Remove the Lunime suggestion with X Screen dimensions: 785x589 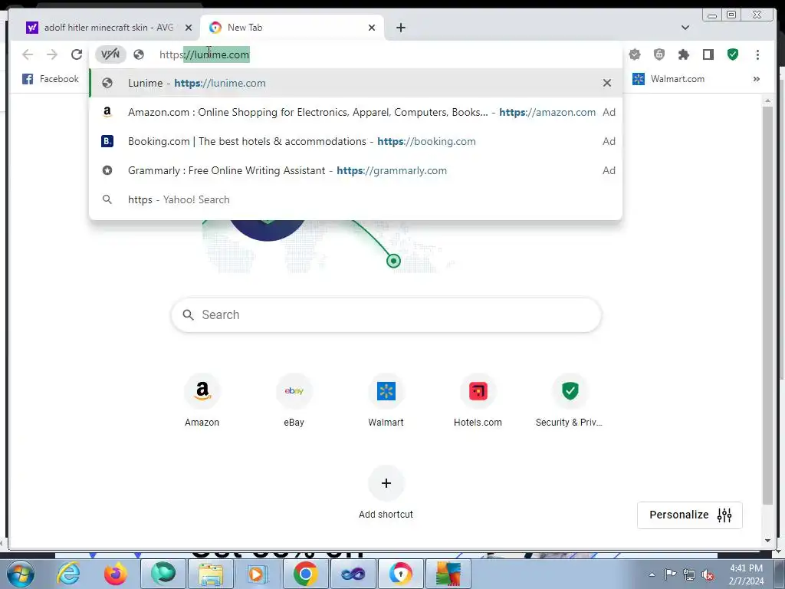607,83
